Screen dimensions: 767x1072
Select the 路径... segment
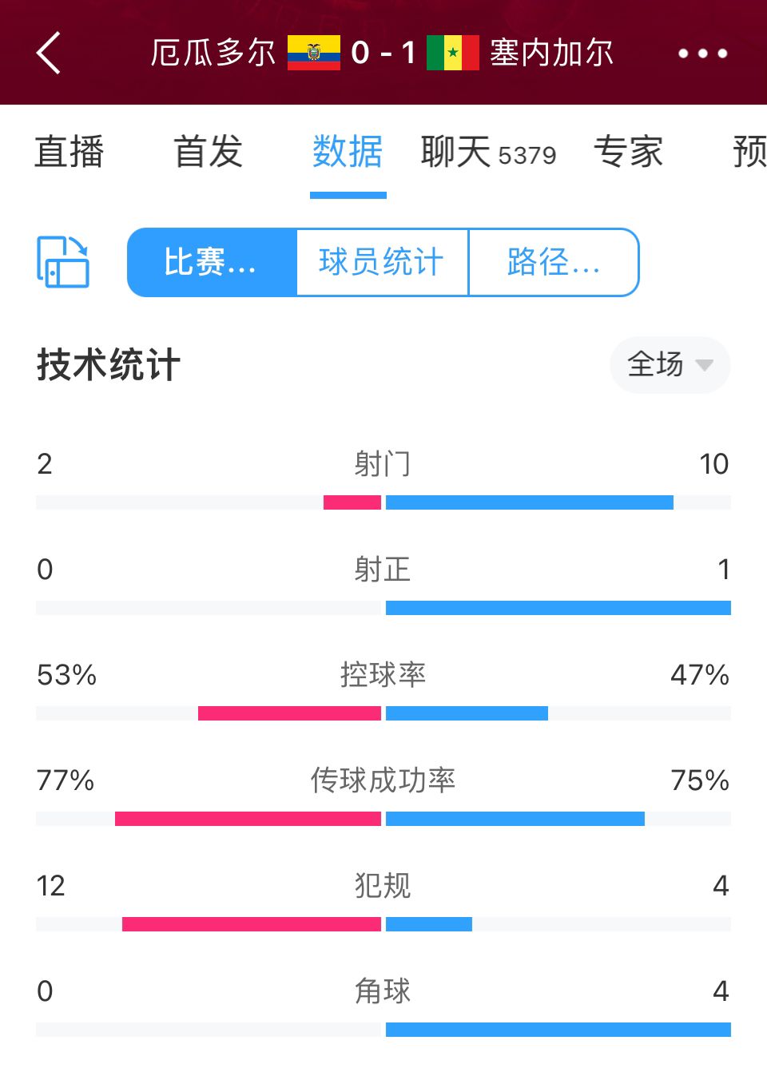(554, 262)
